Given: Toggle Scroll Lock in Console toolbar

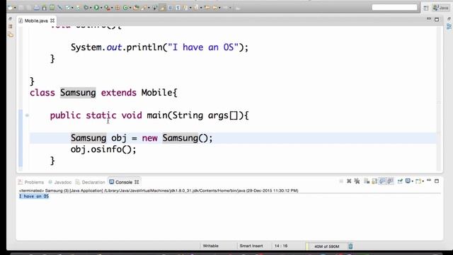Looking at the screenshot, I should [x=374, y=181].
